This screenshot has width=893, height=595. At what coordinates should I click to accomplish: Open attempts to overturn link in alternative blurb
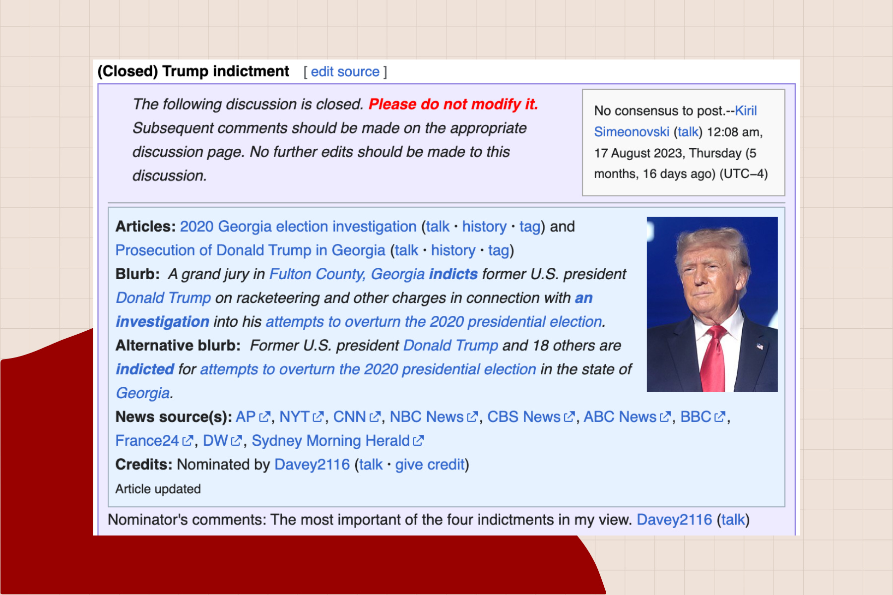(x=368, y=369)
